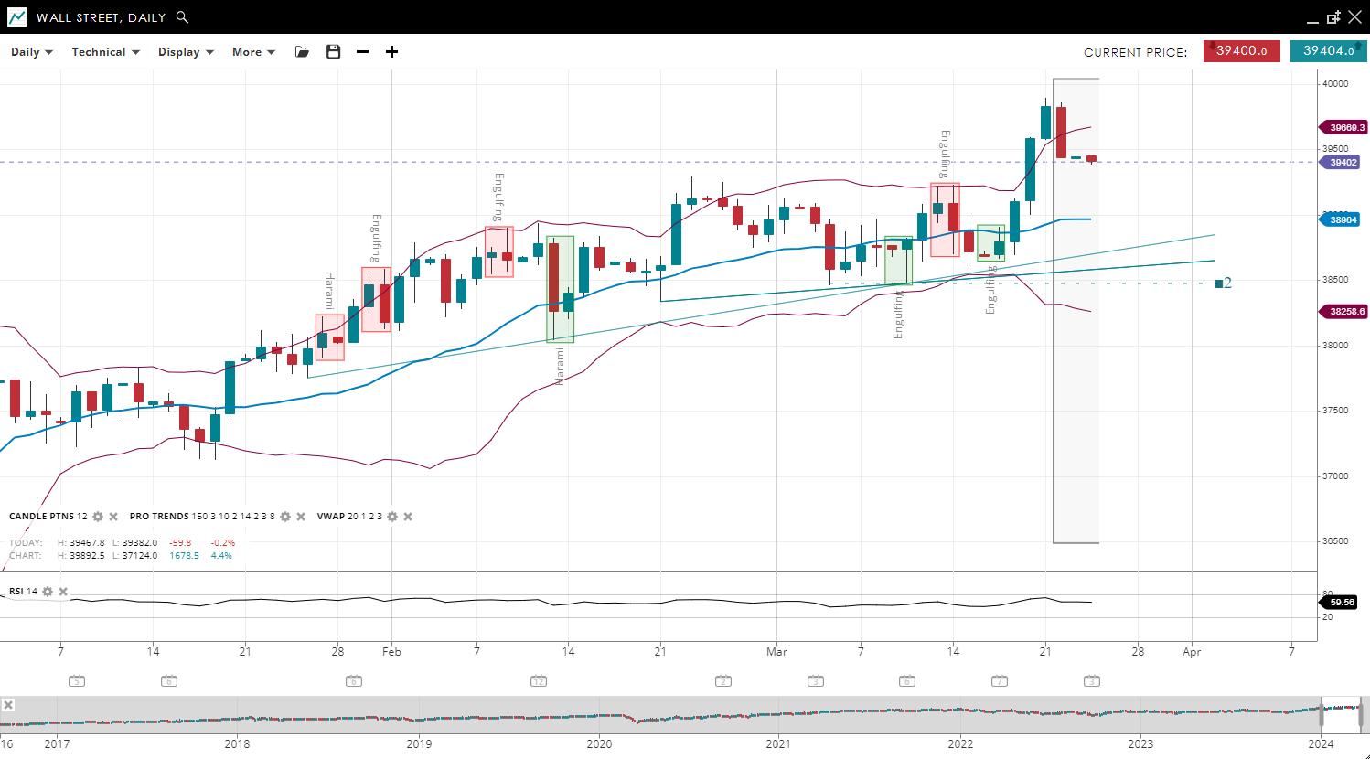Open the More menu
The image size is (1370, 759).
(x=253, y=52)
